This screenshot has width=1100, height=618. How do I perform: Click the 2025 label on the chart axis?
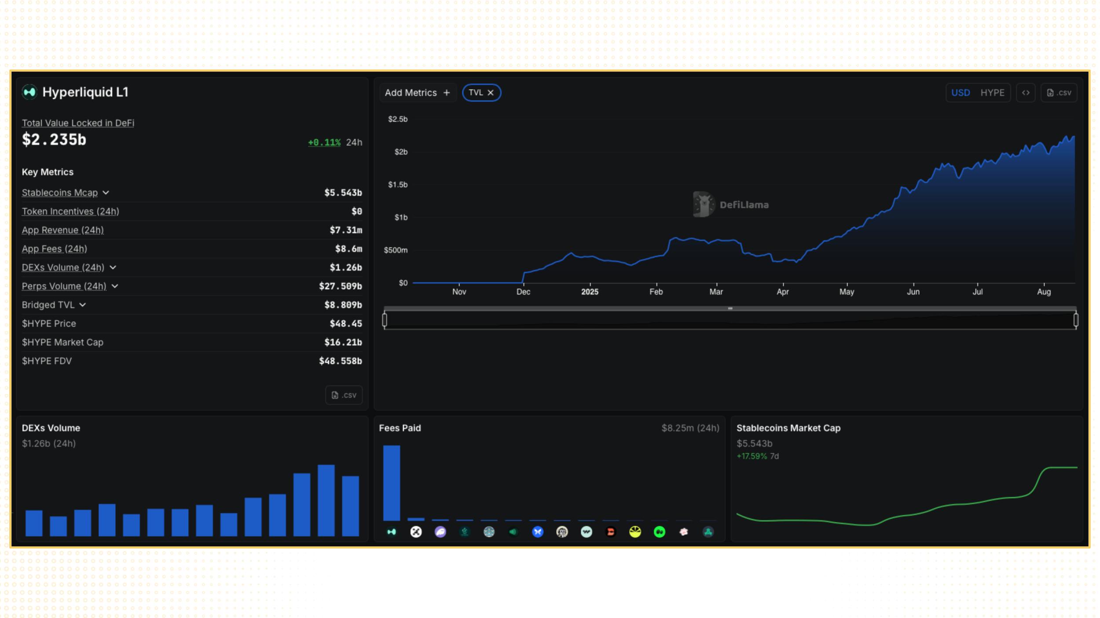590,292
